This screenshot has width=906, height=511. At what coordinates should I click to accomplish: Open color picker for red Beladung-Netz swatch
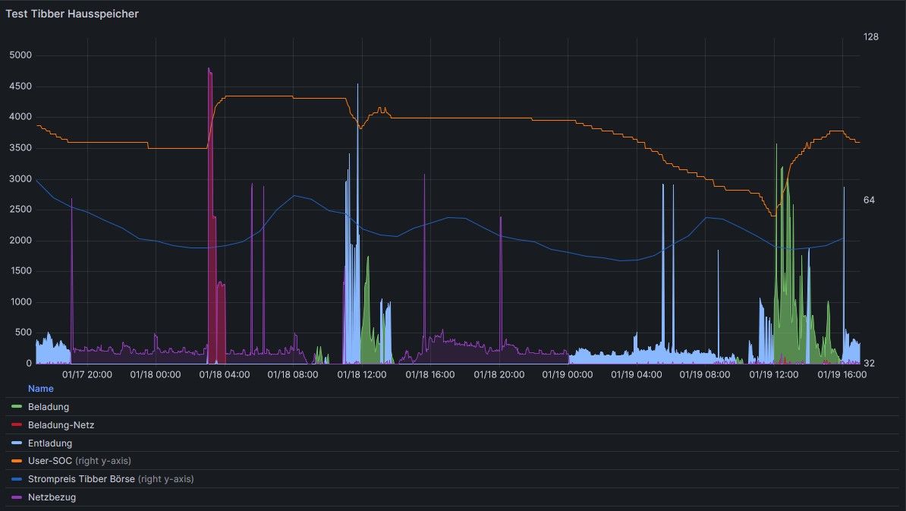pyautogui.click(x=17, y=425)
